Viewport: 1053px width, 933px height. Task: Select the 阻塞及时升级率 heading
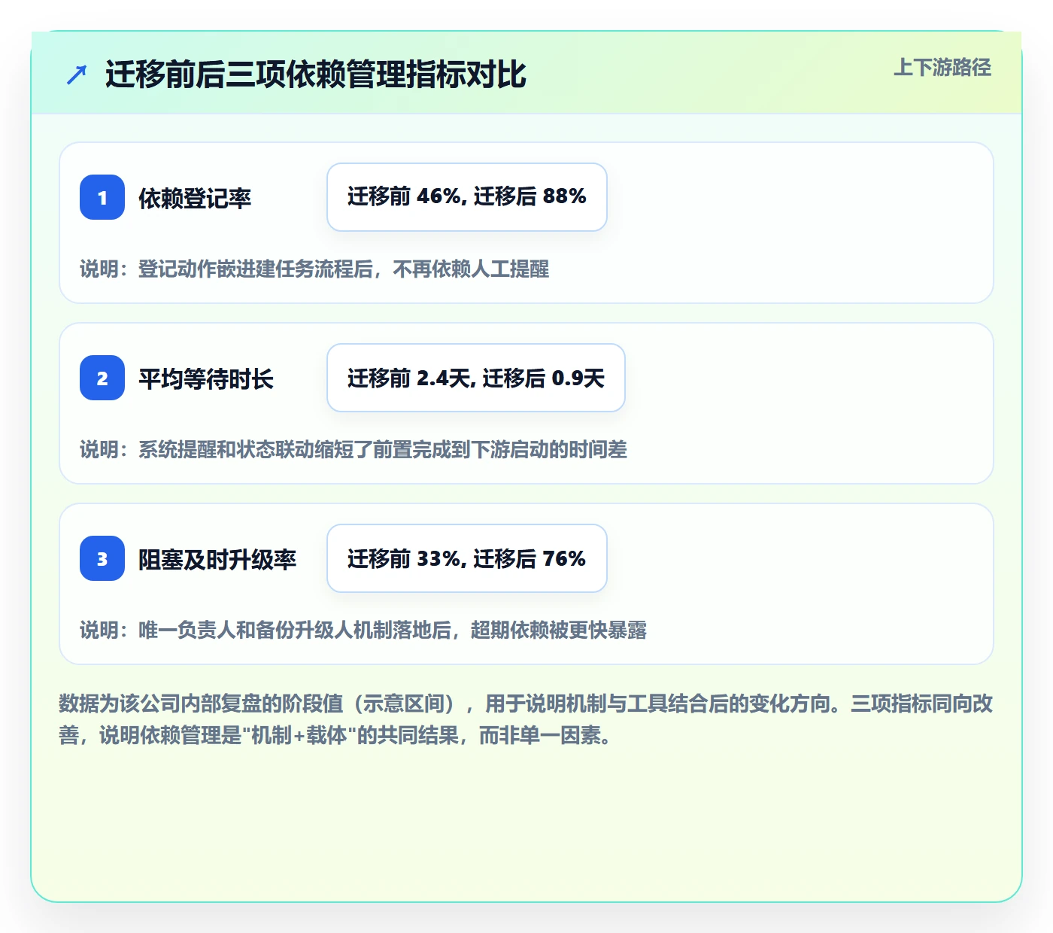tap(217, 559)
